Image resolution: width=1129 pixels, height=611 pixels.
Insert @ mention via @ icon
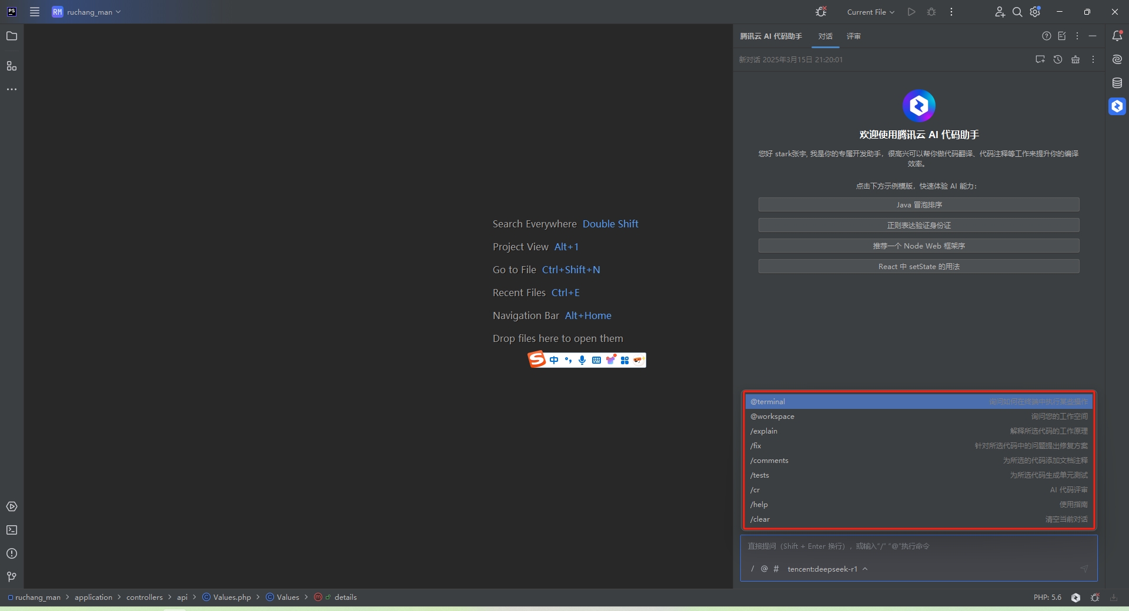pos(764,569)
